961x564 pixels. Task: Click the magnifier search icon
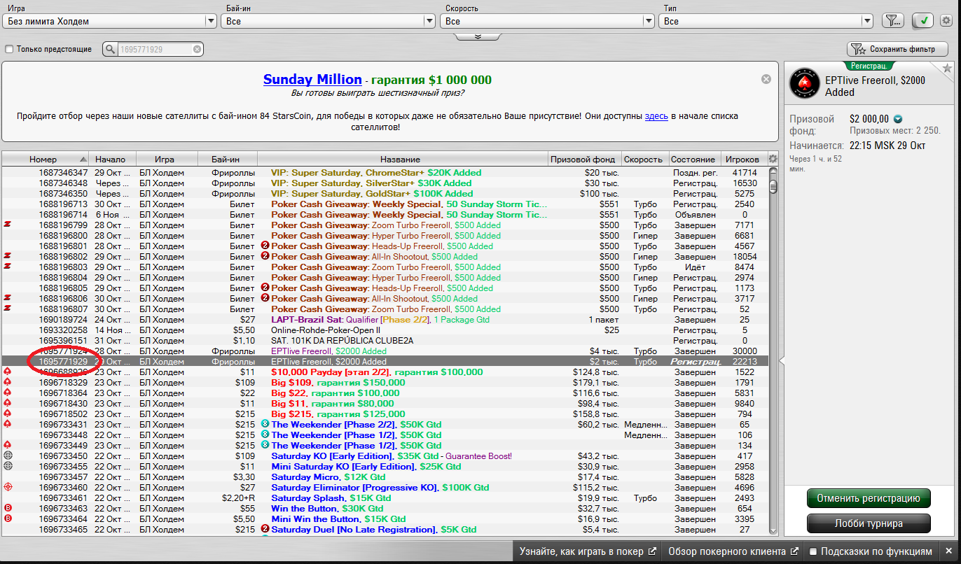(111, 49)
